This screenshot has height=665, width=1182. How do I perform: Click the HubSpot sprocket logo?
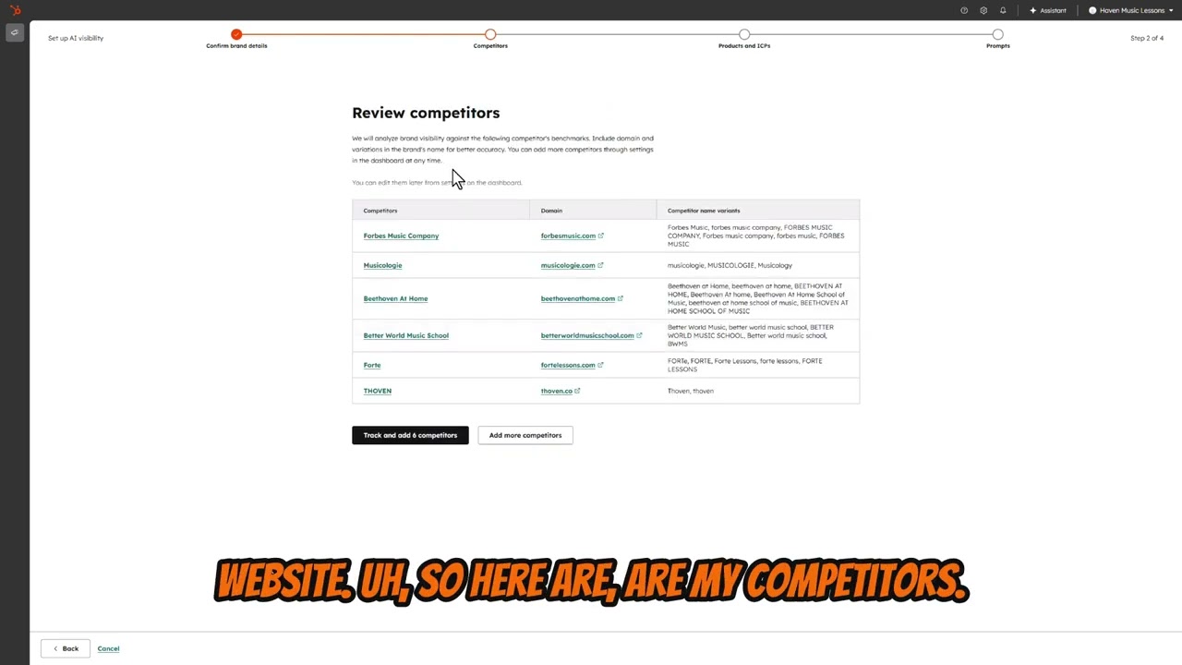(15, 10)
